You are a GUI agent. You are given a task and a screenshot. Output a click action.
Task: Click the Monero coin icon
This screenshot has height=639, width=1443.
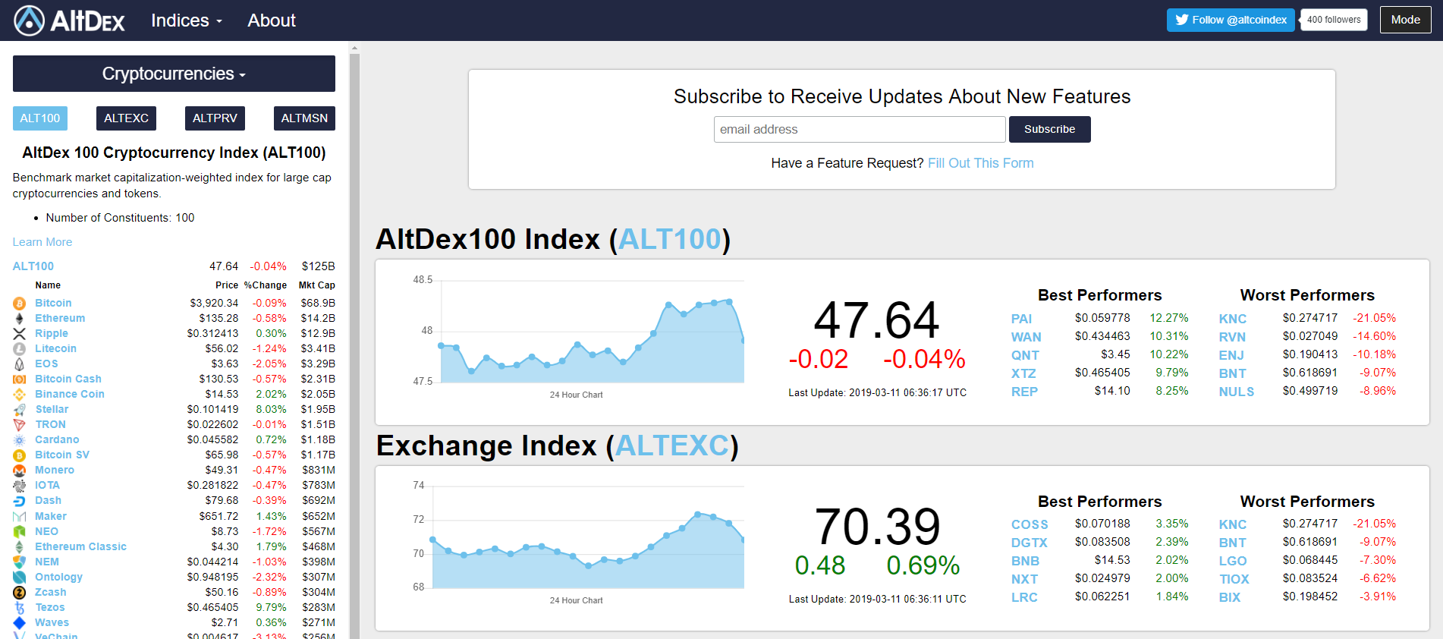pos(20,471)
